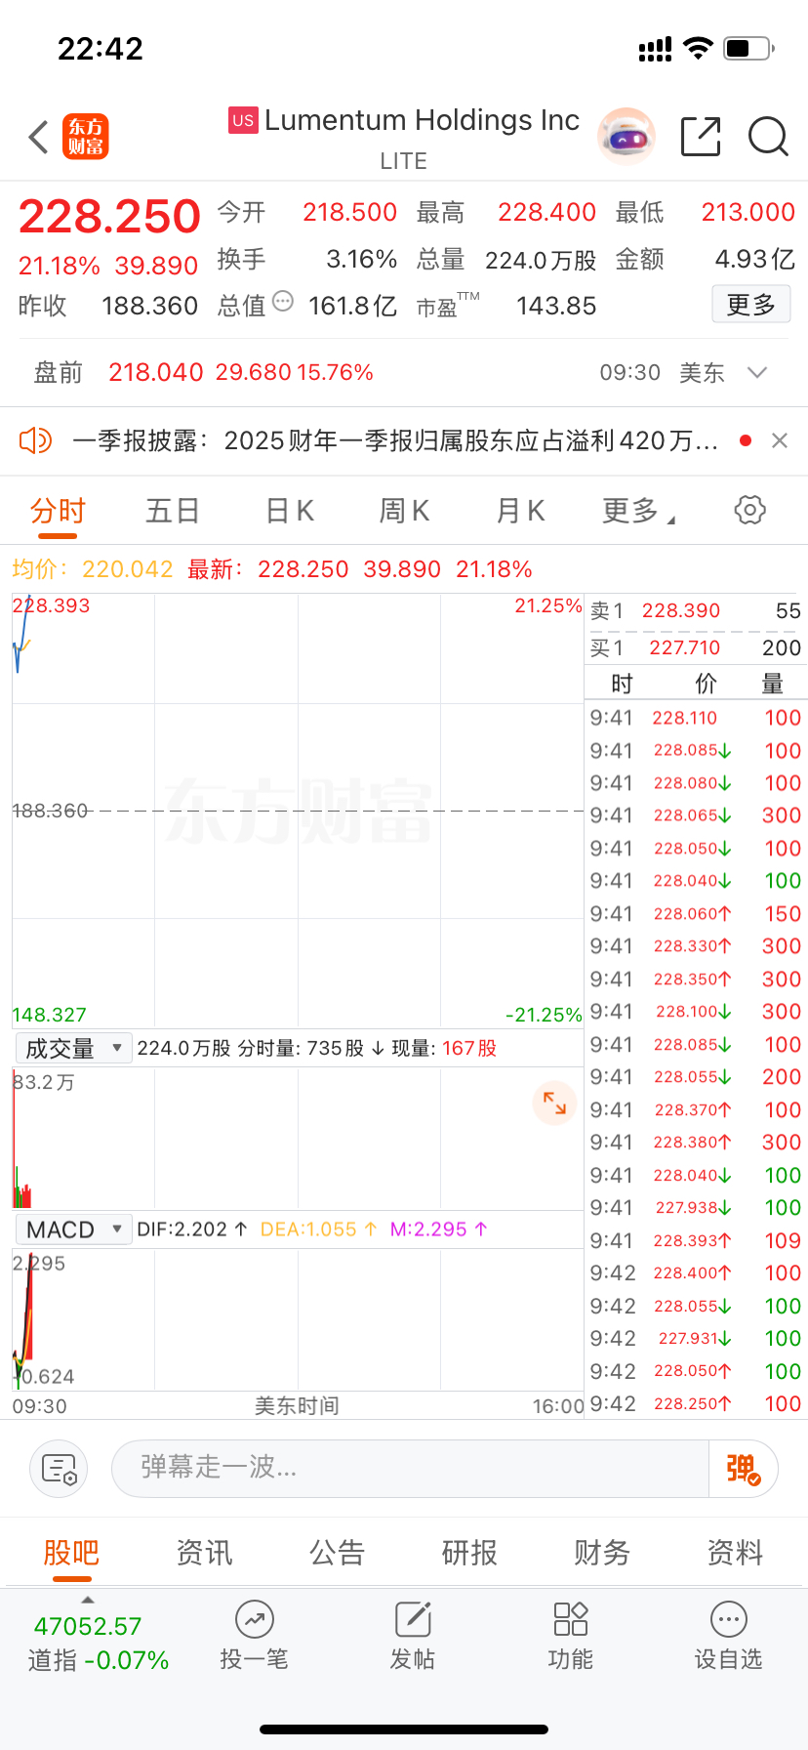Tap the 卖1 228.390 ask row
Image resolution: width=808 pixels, height=1750 pixels.
click(x=696, y=611)
